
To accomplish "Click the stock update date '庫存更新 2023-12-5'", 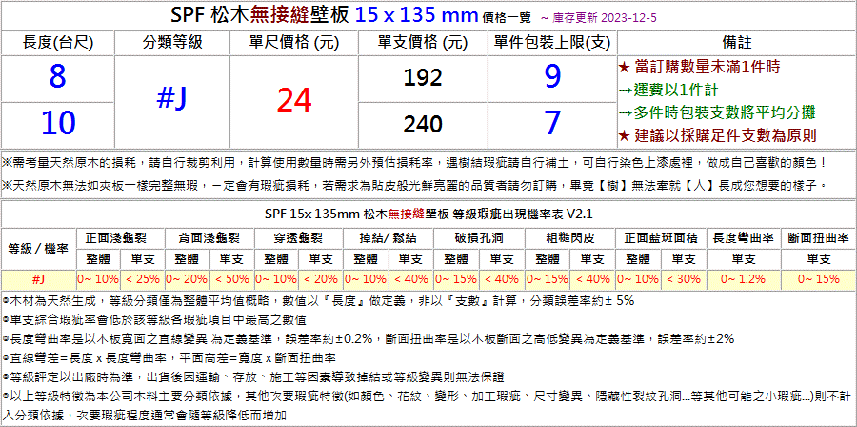I will coord(604,18).
